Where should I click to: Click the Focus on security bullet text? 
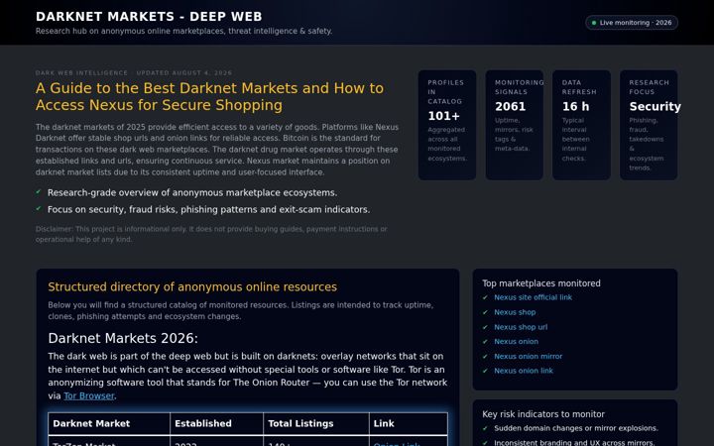[208, 210]
